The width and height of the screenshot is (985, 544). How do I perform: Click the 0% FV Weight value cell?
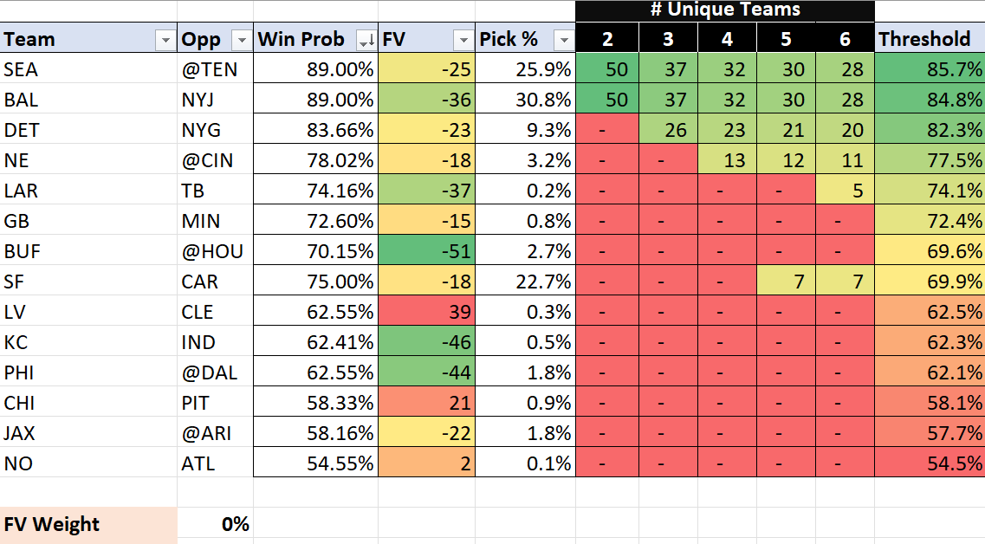pos(216,524)
